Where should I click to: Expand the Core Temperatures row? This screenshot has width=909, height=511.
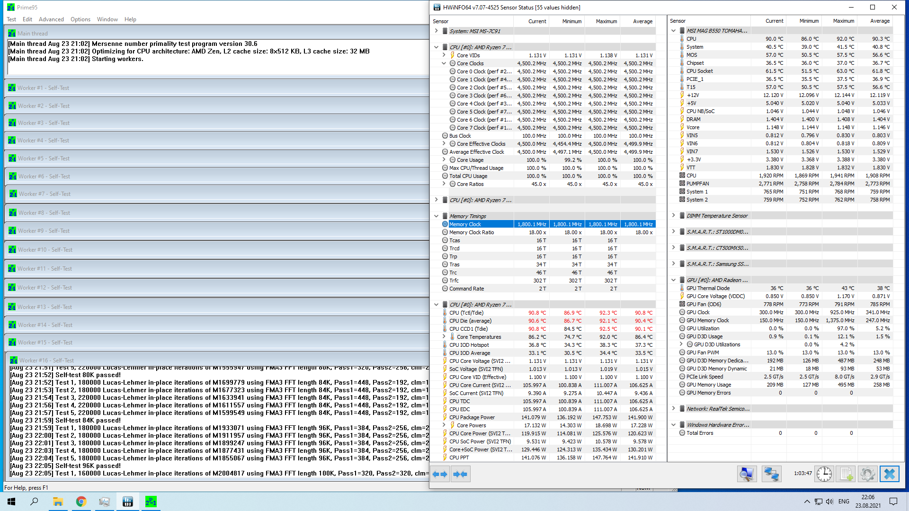pos(444,337)
